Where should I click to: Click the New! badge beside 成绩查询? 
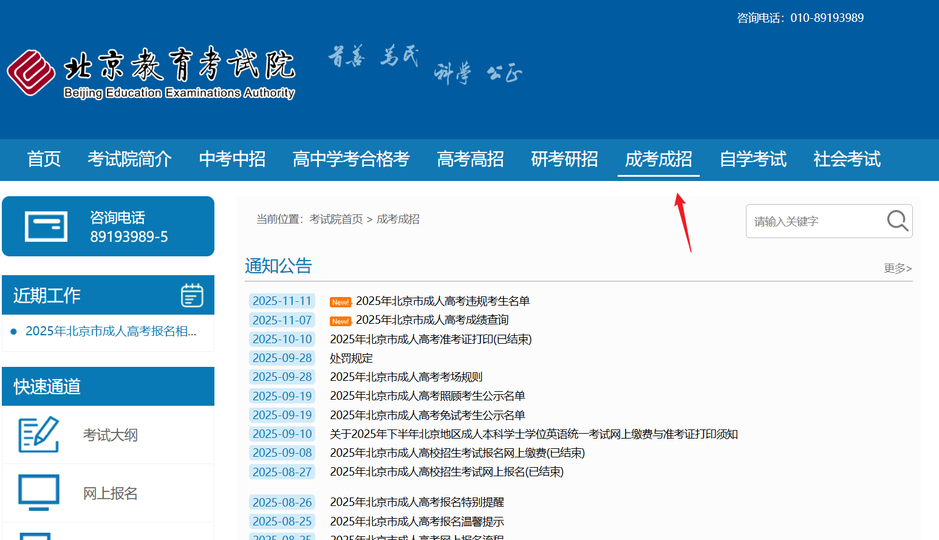click(x=340, y=321)
